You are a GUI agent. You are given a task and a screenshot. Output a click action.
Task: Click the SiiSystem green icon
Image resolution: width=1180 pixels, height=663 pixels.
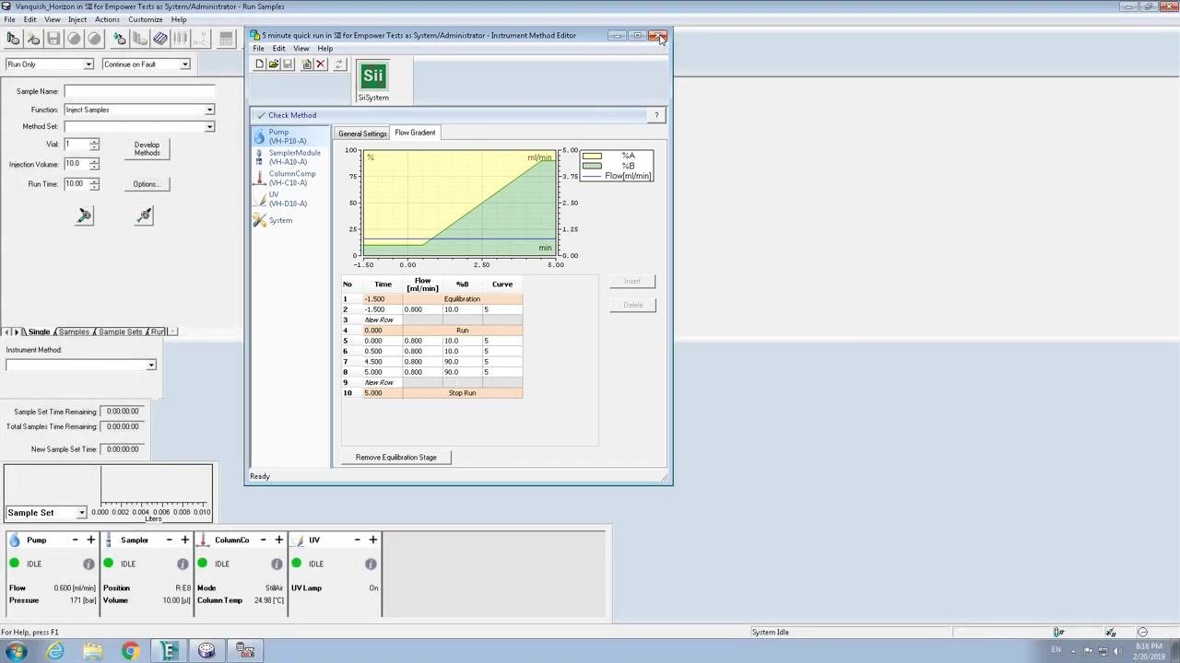(x=372, y=77)
